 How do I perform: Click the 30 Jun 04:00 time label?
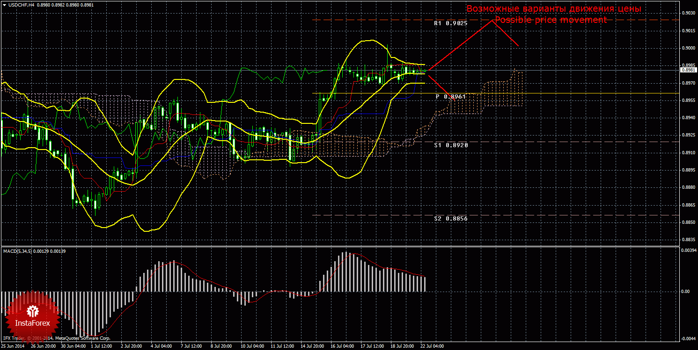coord(73,347)
